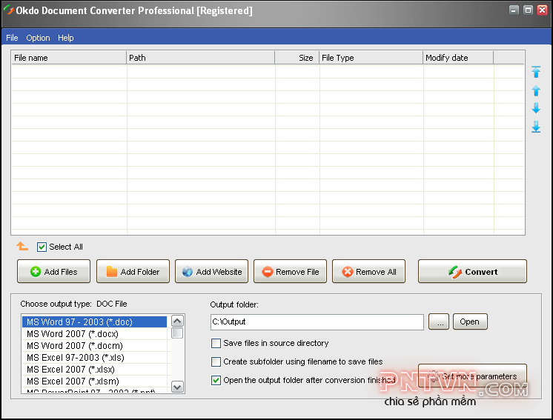
Task: Open the Option menu
Action: 38,38
